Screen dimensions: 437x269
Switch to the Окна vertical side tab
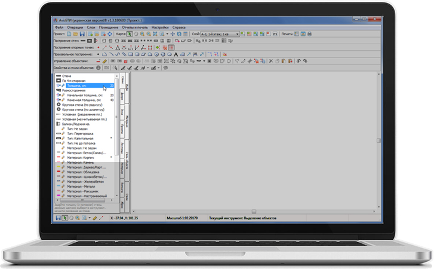tap(122, 112)
